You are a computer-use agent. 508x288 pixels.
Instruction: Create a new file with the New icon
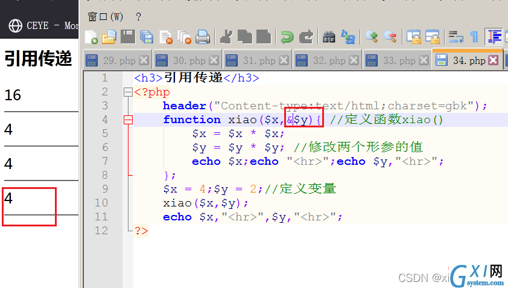pyautogui.click(x=91, y=37)
